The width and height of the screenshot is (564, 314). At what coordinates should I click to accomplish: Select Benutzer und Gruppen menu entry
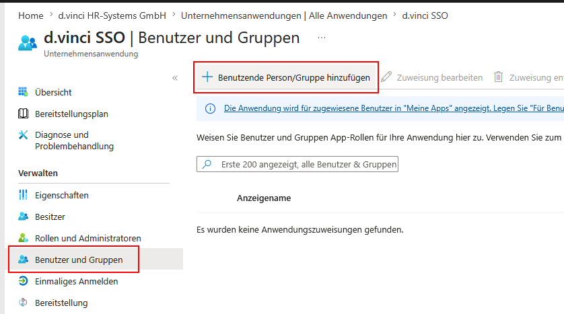(x=79, y=260)
